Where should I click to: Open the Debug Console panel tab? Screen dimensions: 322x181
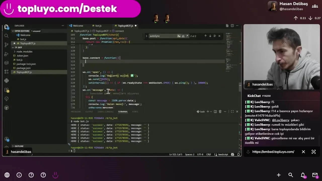(x=106, y=112)
